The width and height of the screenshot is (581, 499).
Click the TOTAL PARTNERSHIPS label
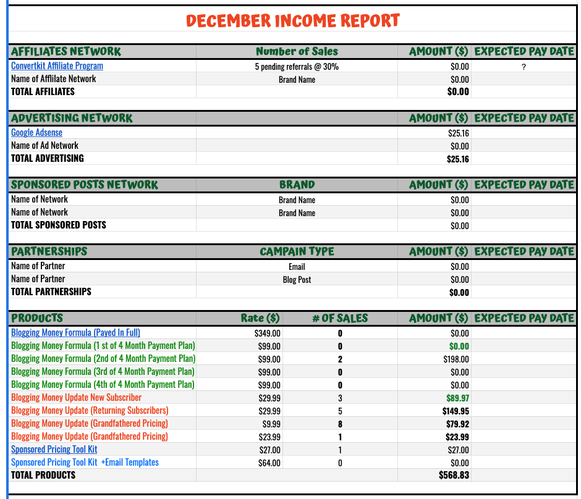51,291
